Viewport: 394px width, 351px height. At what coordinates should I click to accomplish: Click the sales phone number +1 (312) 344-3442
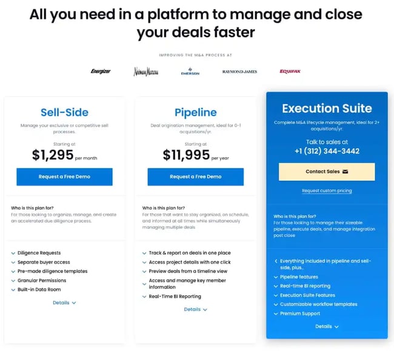(x=327, y=151)
